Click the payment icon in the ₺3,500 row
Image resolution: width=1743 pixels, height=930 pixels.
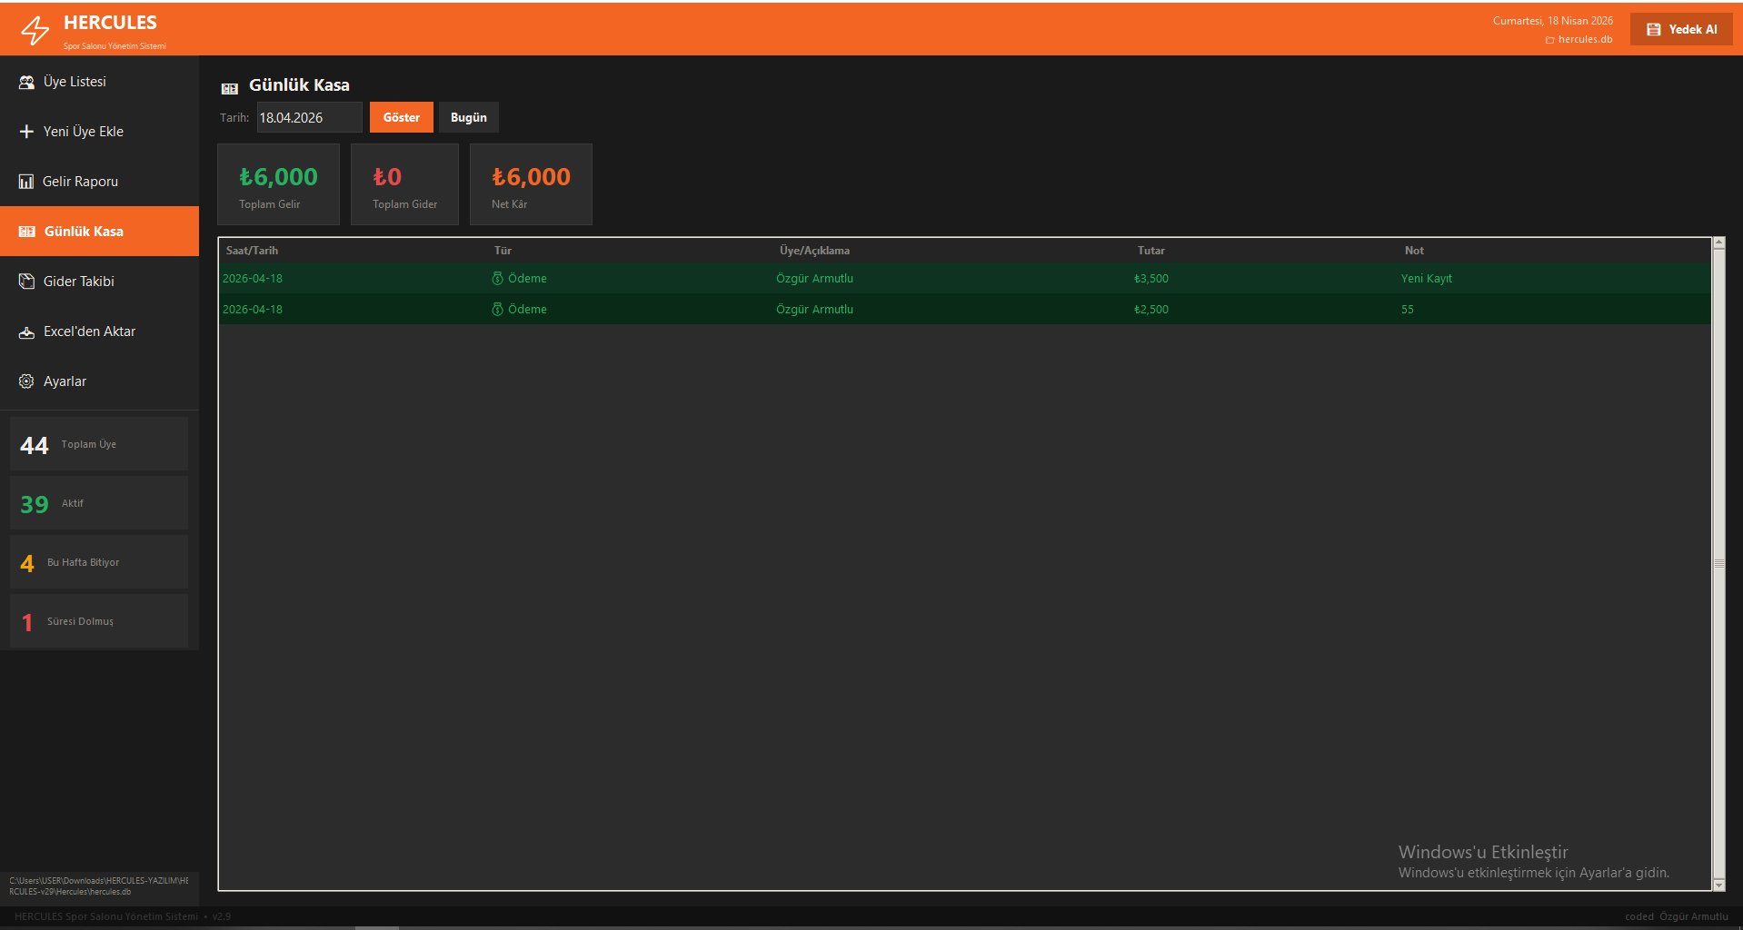pos(497,279)
